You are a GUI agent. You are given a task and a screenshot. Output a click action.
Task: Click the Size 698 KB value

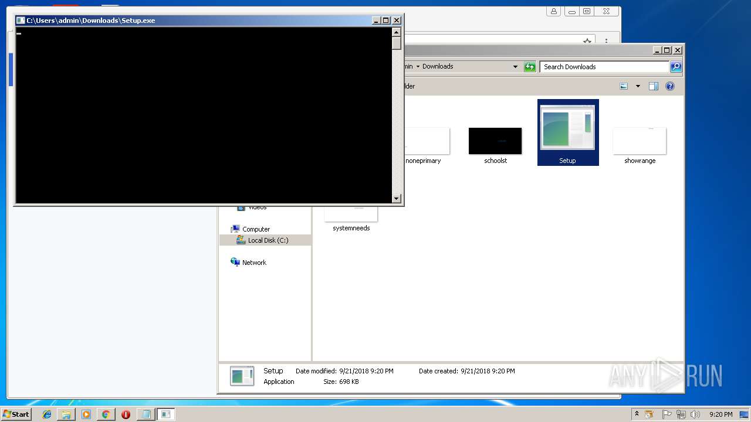click(x=349, y=382)
